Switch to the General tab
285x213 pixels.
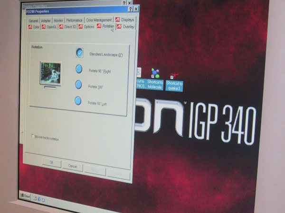tap(33, 21)
